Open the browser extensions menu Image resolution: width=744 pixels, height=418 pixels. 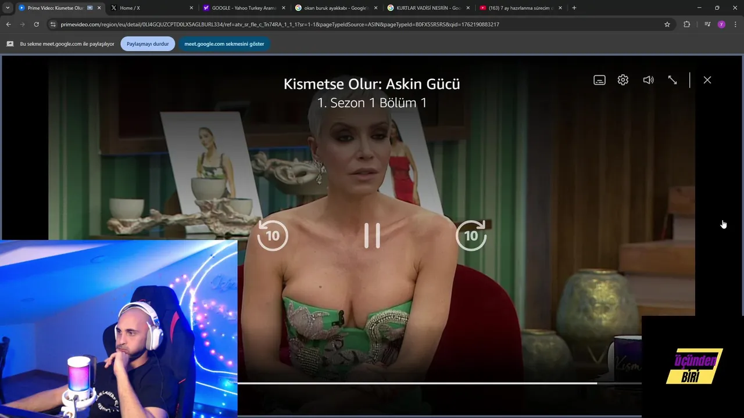(x=687, y=24)
